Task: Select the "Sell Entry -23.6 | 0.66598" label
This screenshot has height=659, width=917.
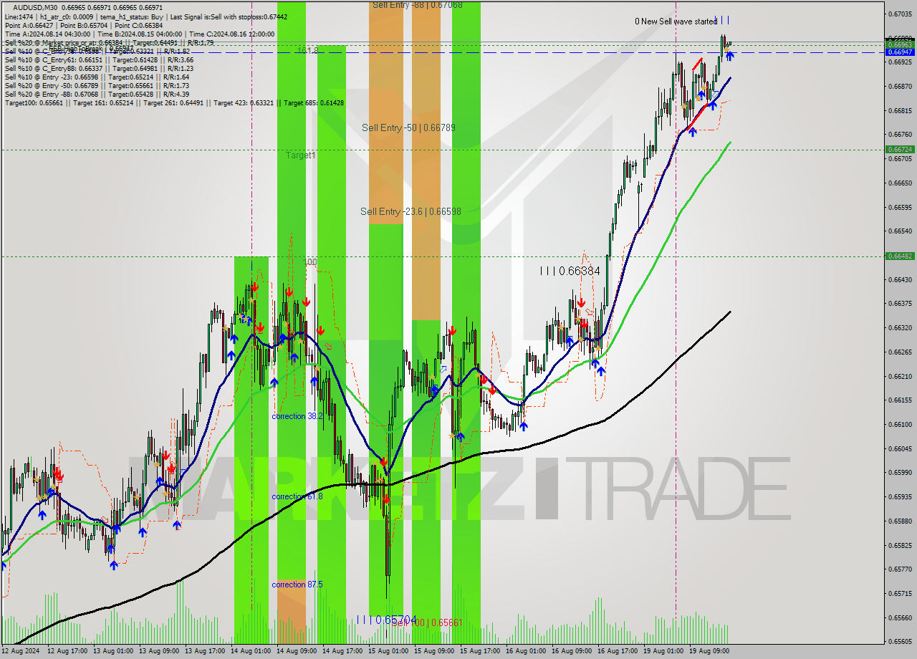Action: (x=411, y=211)
